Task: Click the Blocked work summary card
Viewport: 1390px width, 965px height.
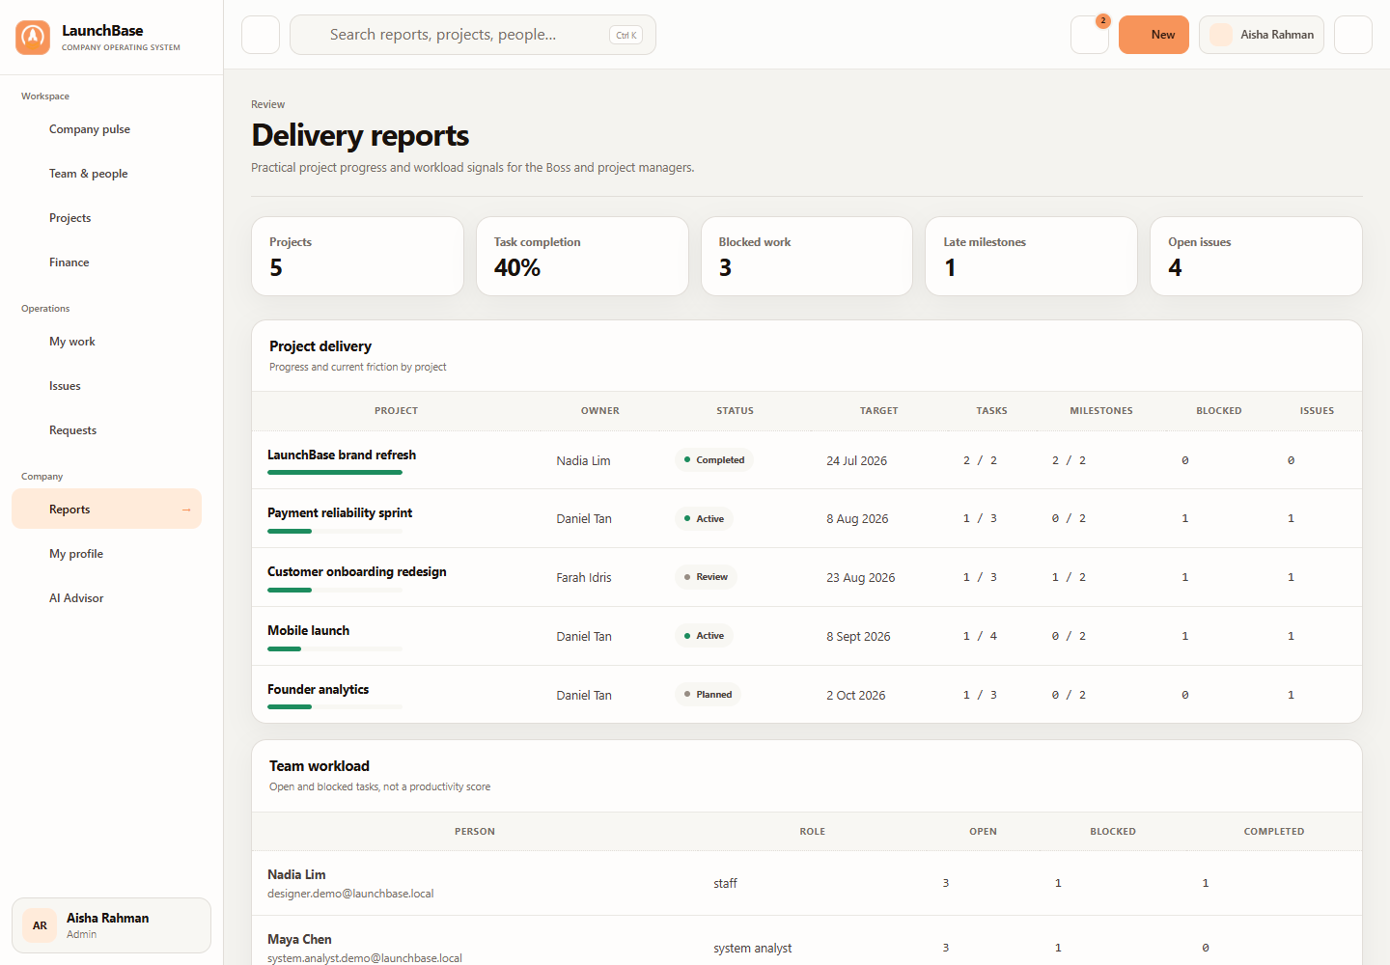Action: [807, 256]
